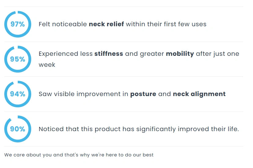
Task: Click the word "week" on the wrapped line
Action: [x=47, y=65]
